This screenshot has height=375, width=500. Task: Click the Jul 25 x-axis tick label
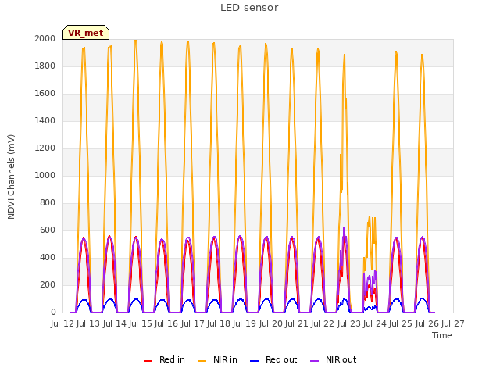point(401,323)
